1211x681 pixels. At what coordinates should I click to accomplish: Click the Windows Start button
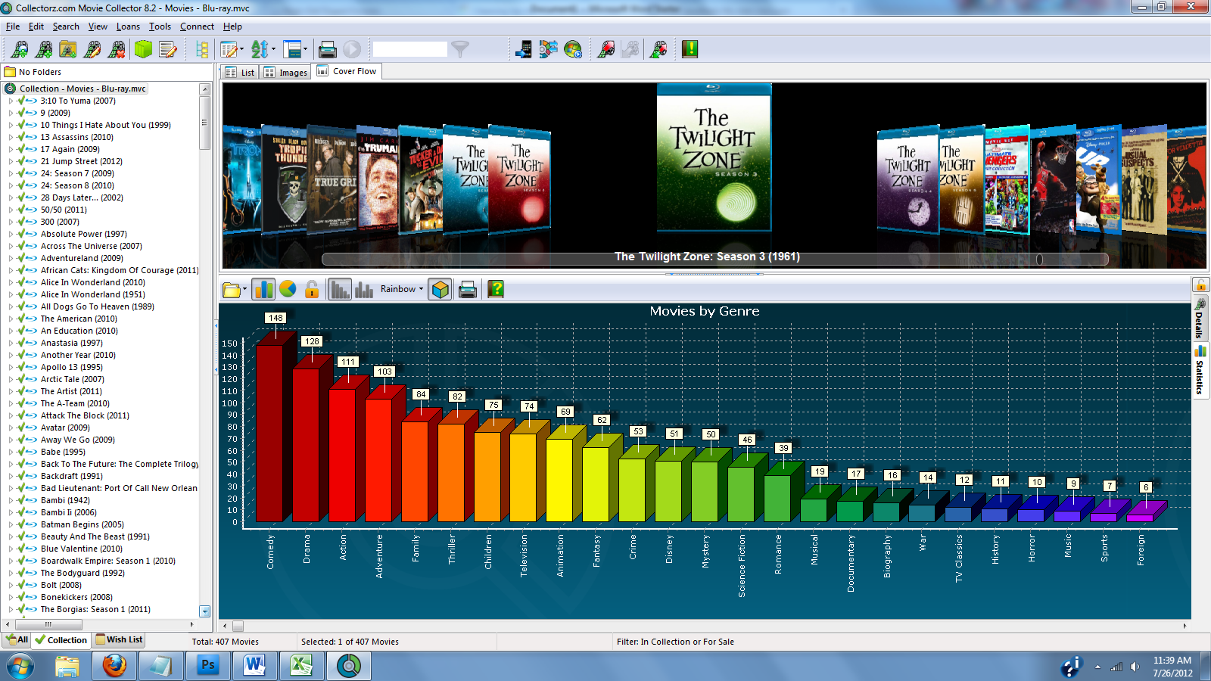coord(20,666)
